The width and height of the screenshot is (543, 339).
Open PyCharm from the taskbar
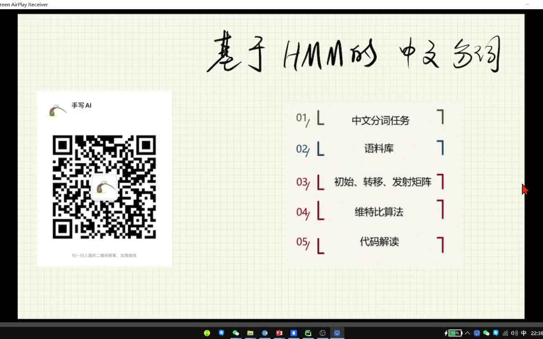[x=308, y=333]
